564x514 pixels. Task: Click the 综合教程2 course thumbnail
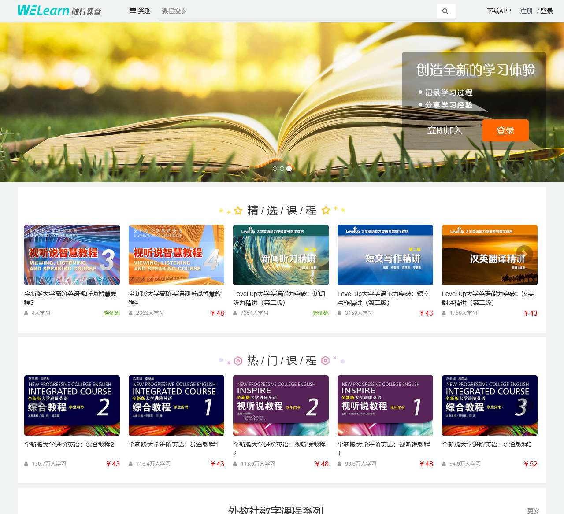[x=72, y=405]
